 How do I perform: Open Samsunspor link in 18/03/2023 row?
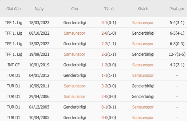coord(143,22)
